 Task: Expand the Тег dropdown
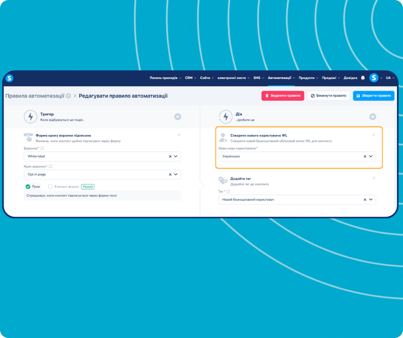[371, 199]
